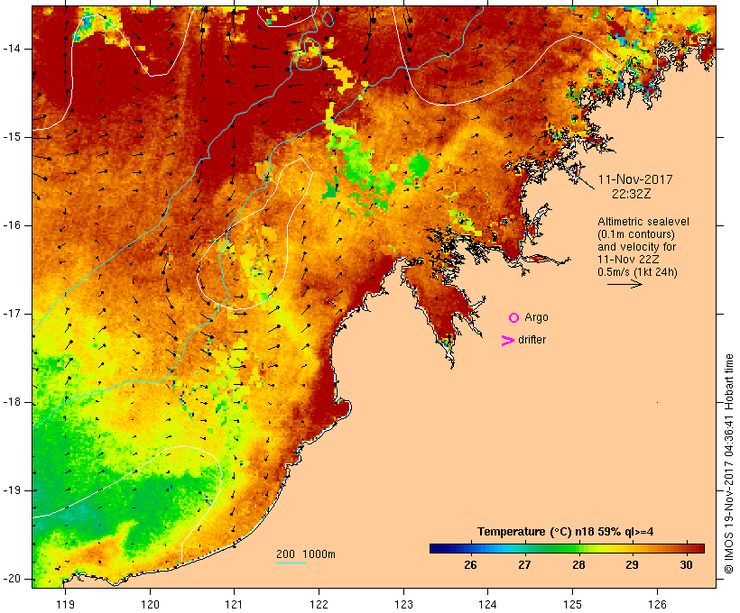
Task: Click the longitude label 126
Action: point(657,605)
